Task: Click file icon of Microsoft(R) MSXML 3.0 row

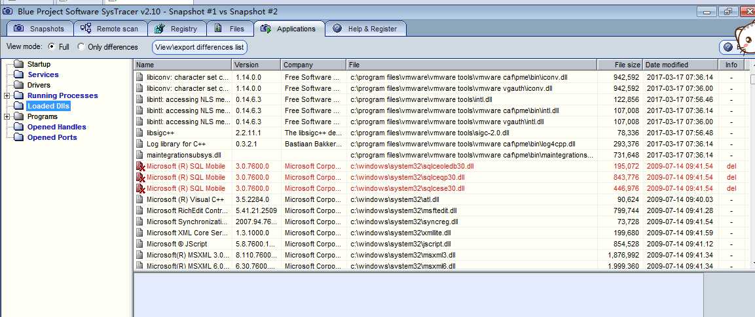Action: tap(139, 254)
